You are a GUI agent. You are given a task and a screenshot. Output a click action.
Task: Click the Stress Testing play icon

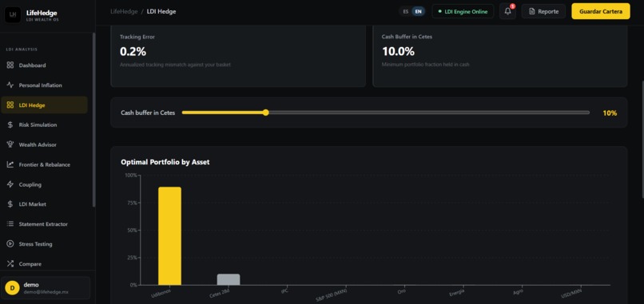(10, 244)
